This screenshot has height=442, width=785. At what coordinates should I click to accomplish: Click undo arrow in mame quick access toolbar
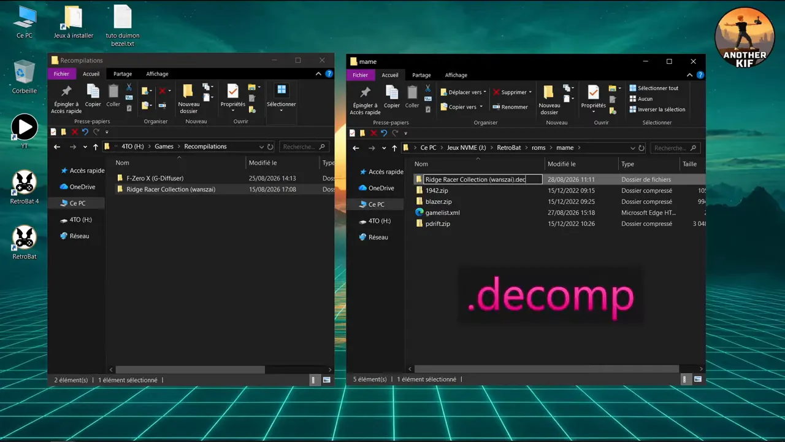click(384, 133)
